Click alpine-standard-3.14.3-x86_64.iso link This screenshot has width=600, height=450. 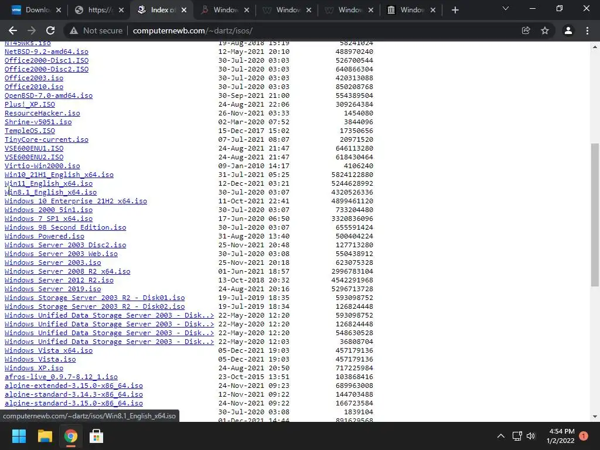73,395
